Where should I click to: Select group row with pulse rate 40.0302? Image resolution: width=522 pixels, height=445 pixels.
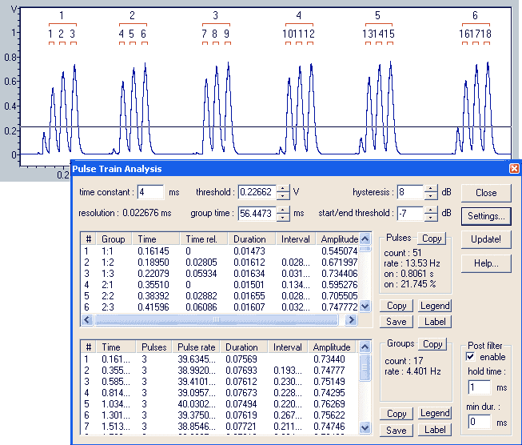point(220,403)
